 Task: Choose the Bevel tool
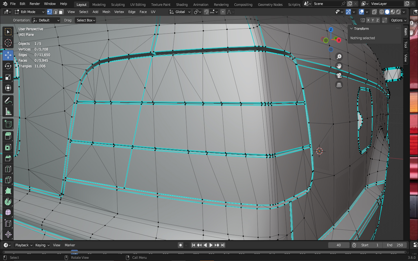(8, 158)
